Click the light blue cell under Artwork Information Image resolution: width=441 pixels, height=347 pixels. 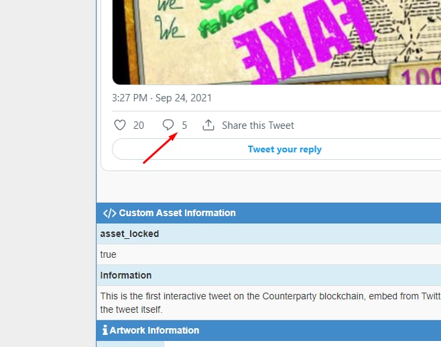[130, 344]
